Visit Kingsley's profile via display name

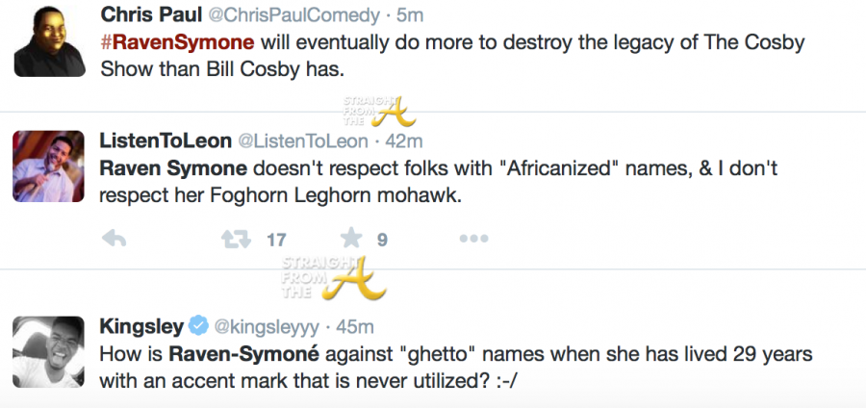142,323
